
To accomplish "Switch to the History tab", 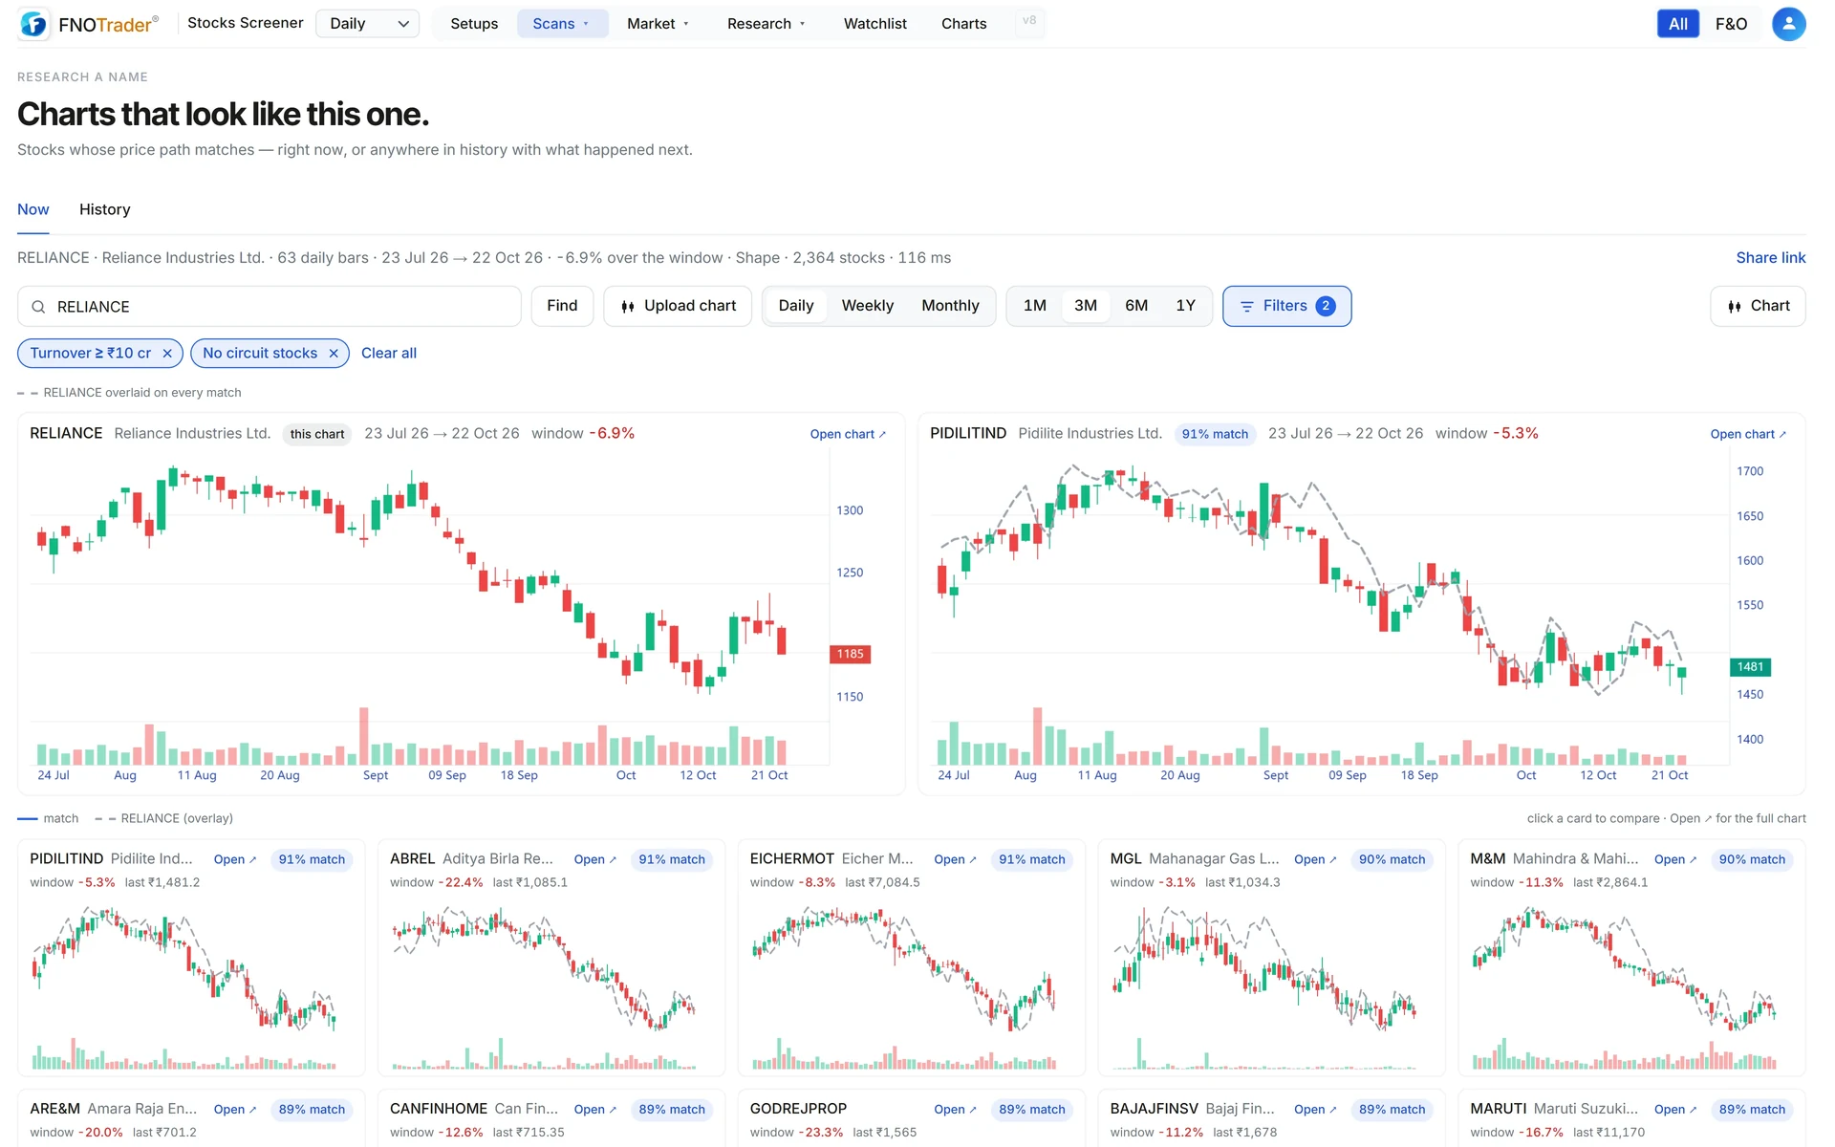I will tap(105, 209).
